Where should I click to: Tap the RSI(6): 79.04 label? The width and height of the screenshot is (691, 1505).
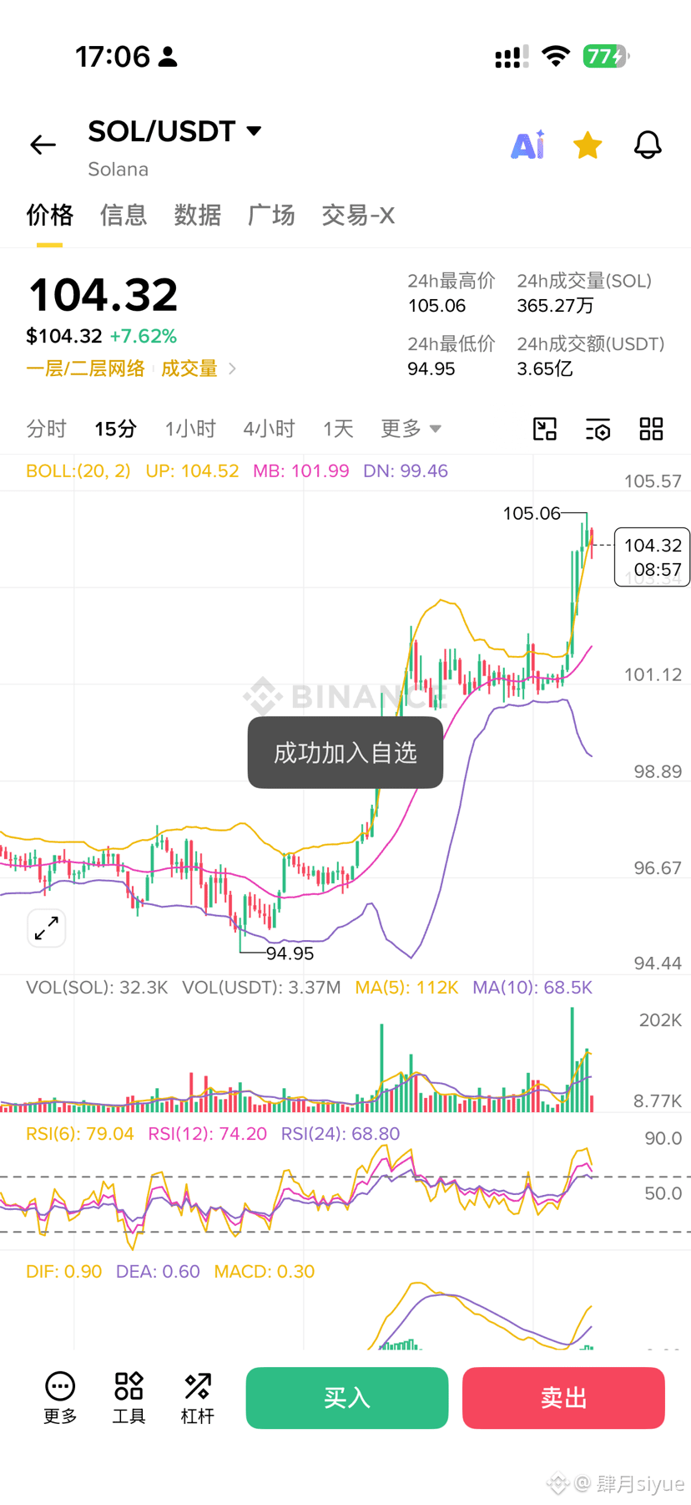pos(79,1134)
